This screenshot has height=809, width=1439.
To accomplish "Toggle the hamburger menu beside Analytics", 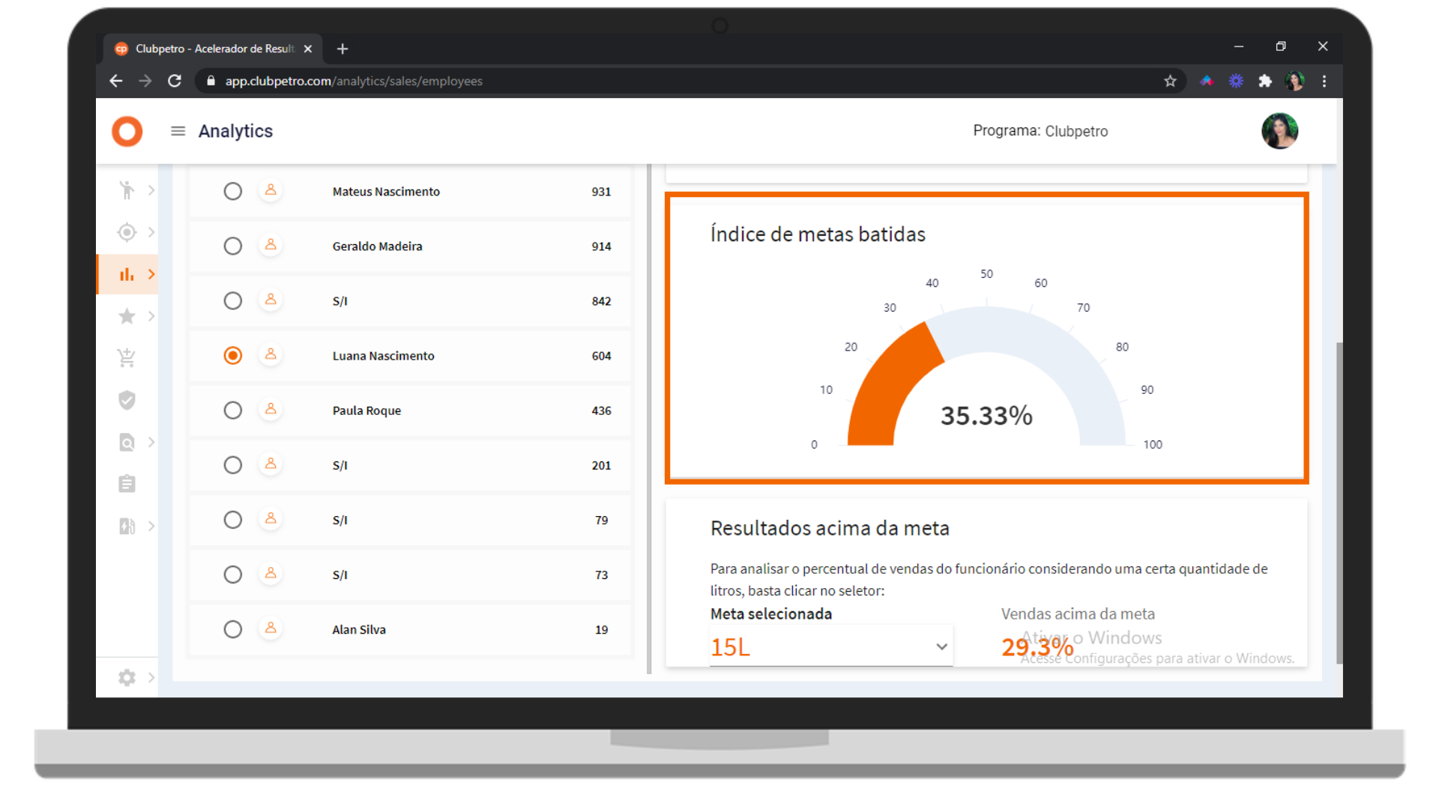I will coord(178,131).
